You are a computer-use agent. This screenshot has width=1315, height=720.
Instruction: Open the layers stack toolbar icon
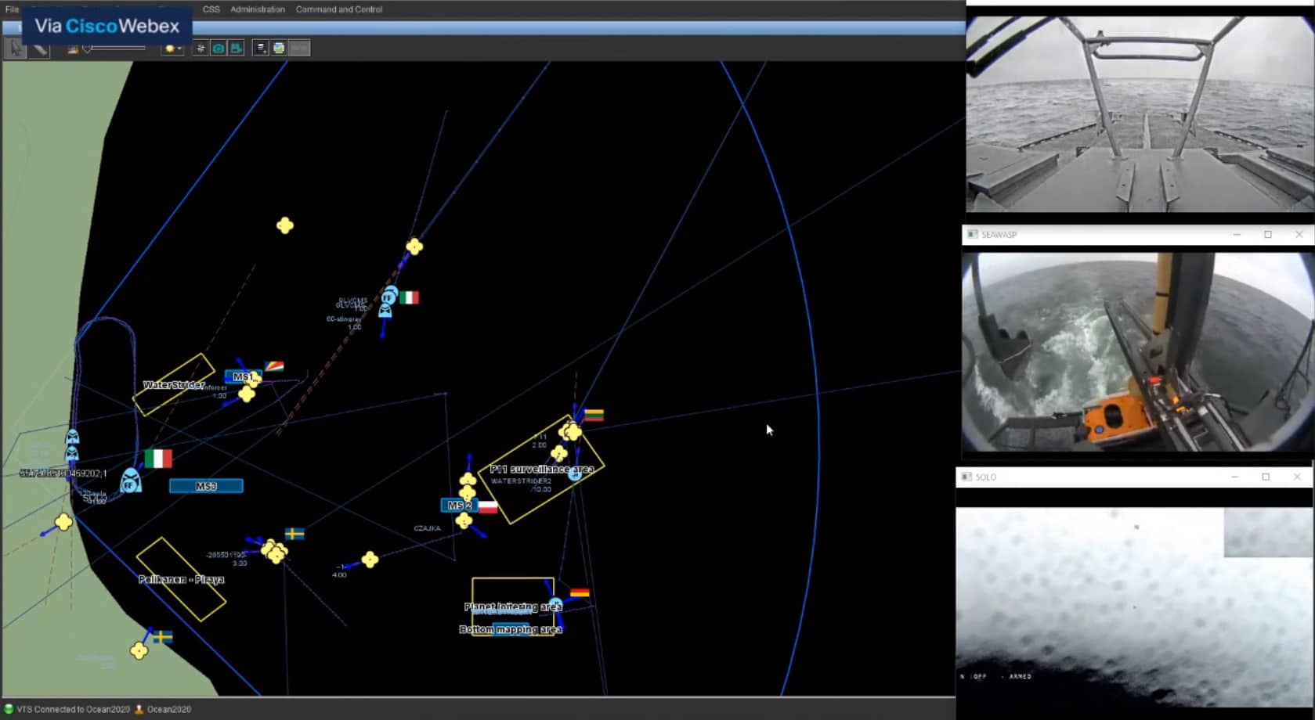tap(262, 49)
